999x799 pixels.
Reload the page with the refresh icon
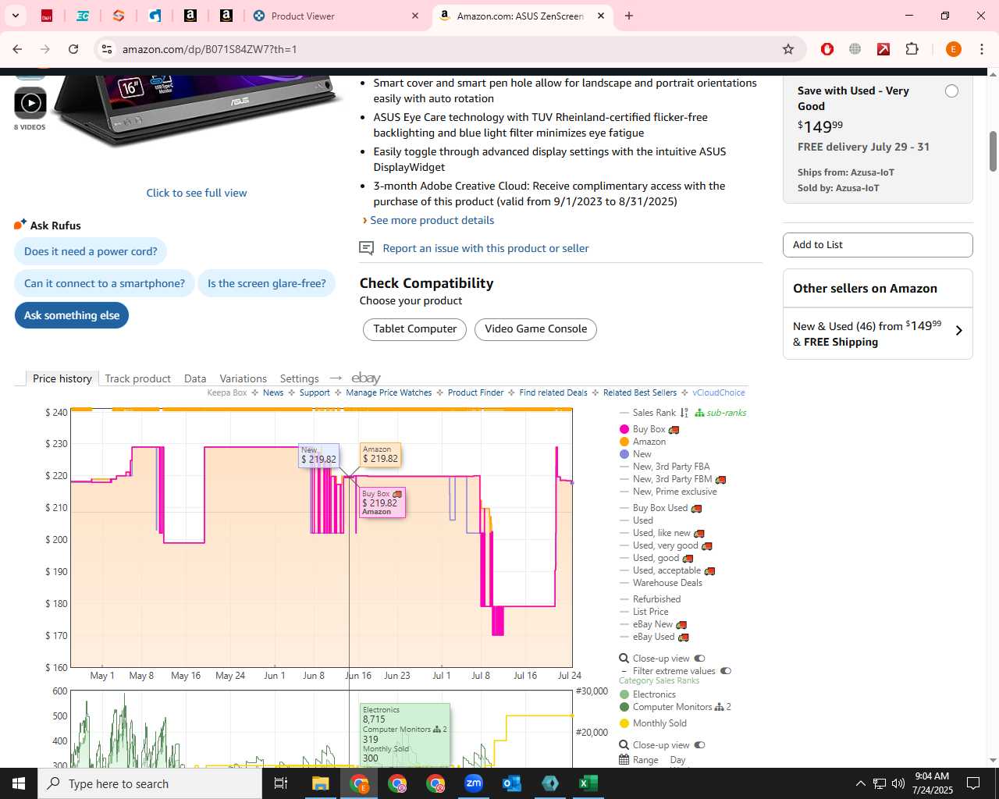tap(73, 49)
